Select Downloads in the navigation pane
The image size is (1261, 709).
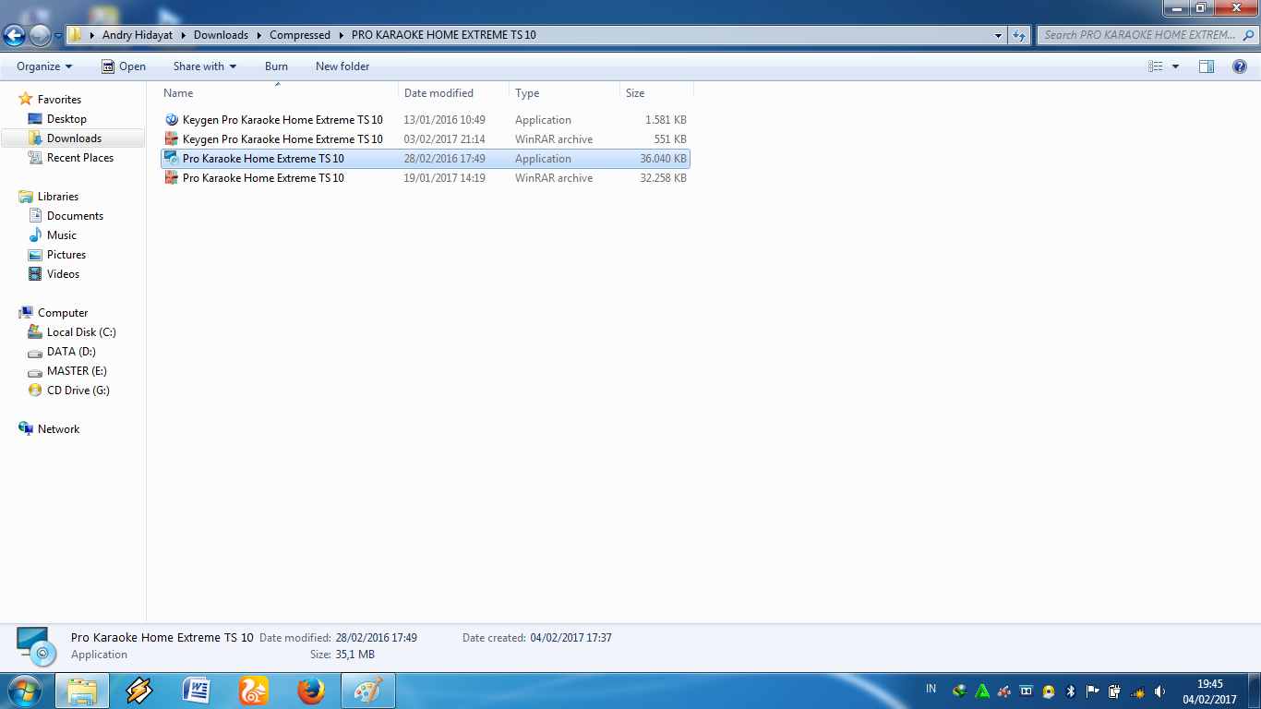tap(74, 138)
